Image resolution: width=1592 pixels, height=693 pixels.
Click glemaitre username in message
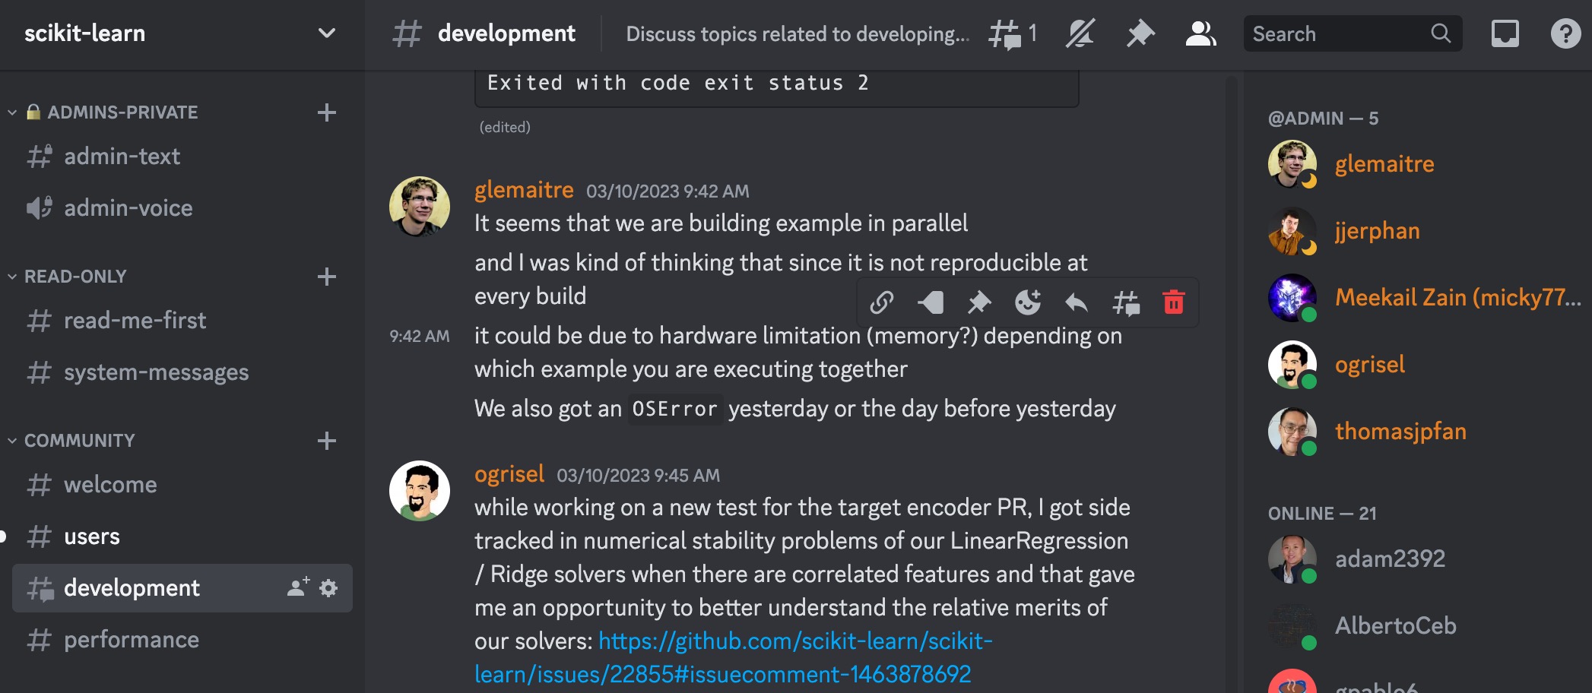[524, 190]
